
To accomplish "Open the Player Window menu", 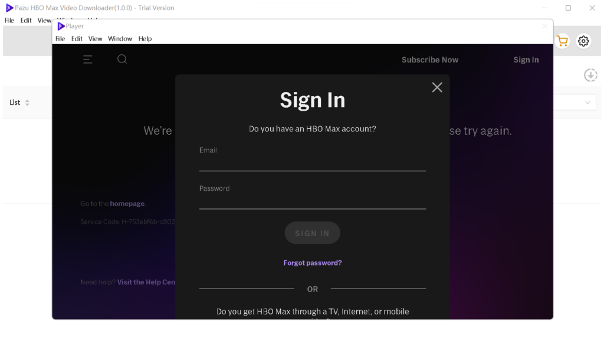I will [x=120, y=39].
